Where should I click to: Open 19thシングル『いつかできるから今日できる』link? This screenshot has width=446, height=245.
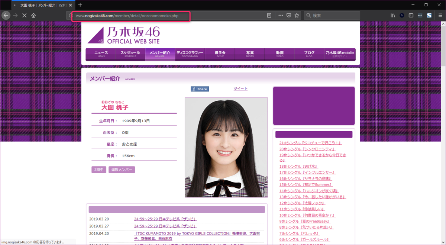point(313,158)
